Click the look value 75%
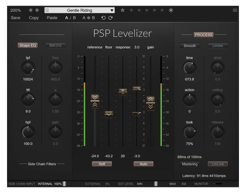The height and width of the screenshot is (193, 246). [x=189, y=144]
